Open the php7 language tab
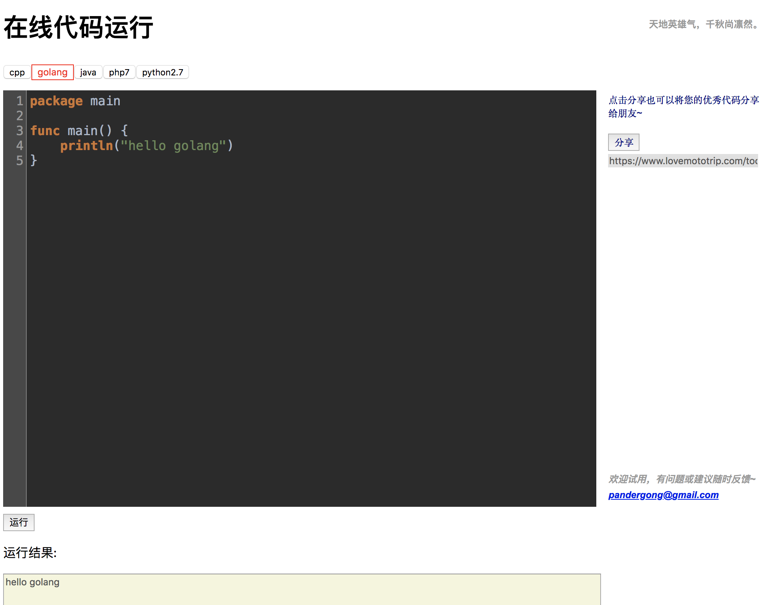 tap(119, 72)
